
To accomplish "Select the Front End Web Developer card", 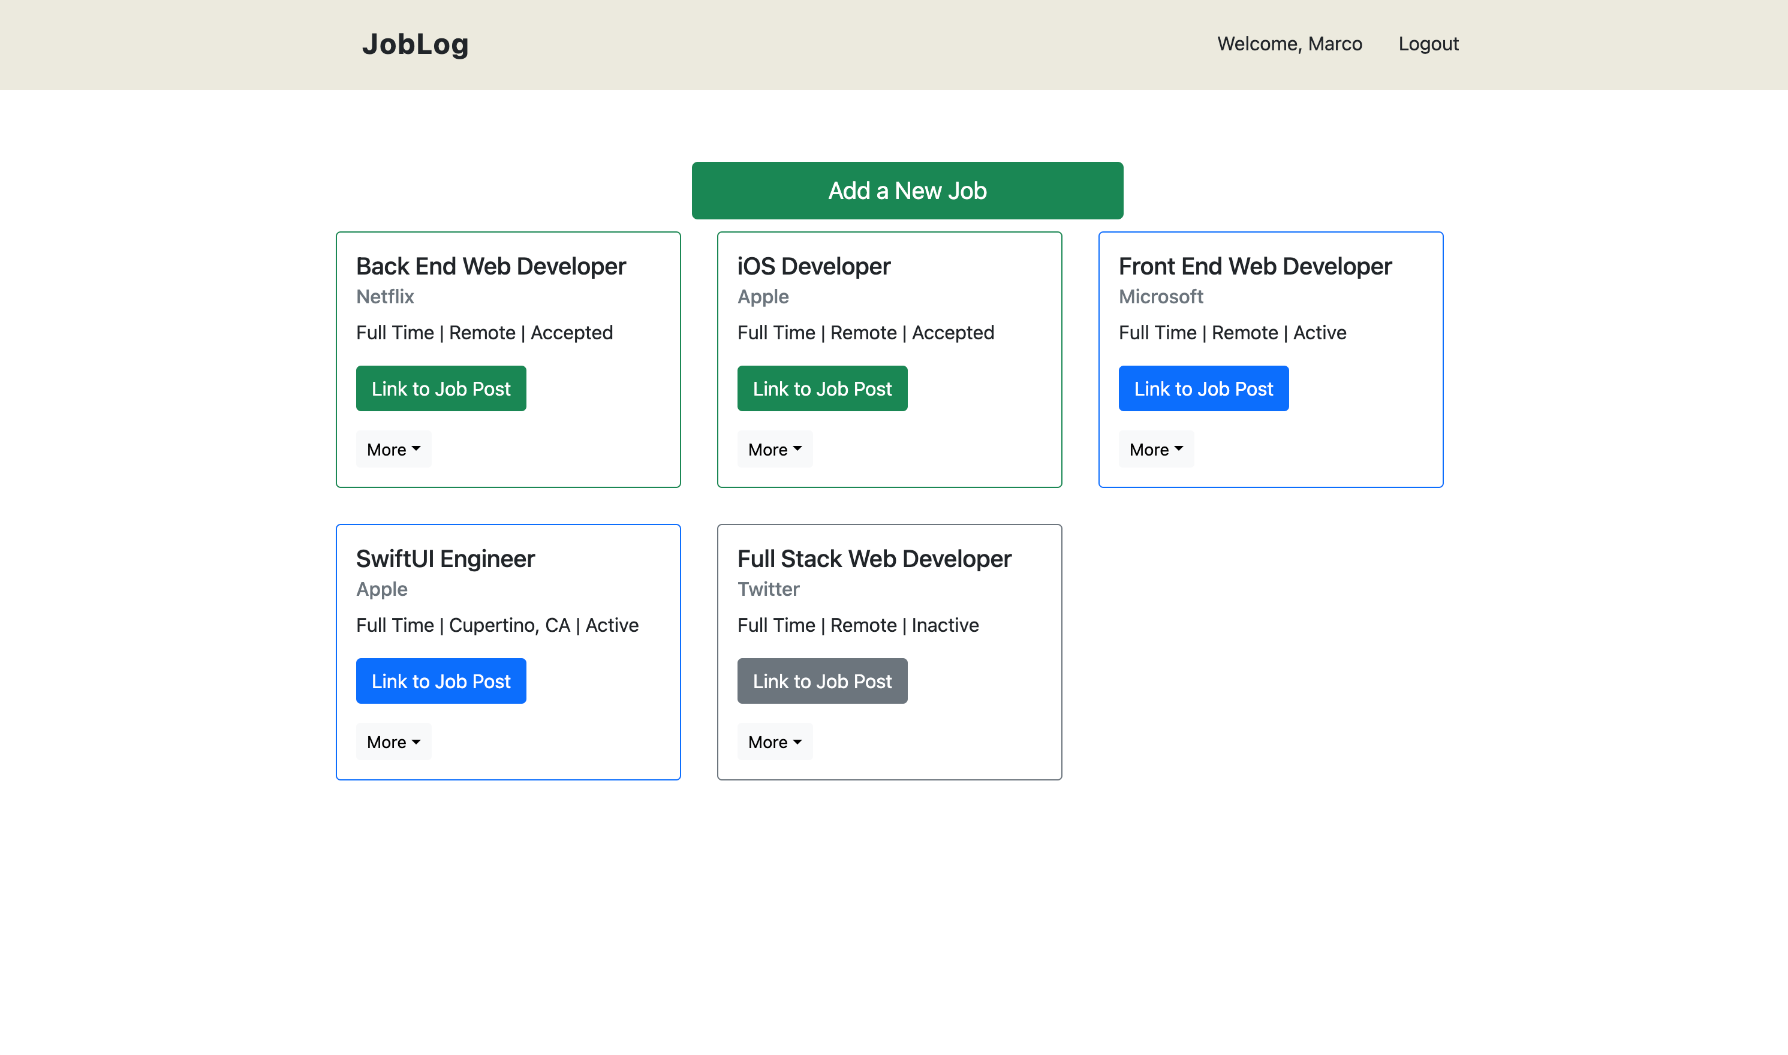I will pos(1255,266).
